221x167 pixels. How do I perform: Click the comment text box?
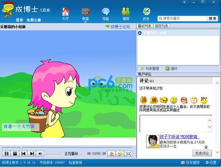coord(173,124)
